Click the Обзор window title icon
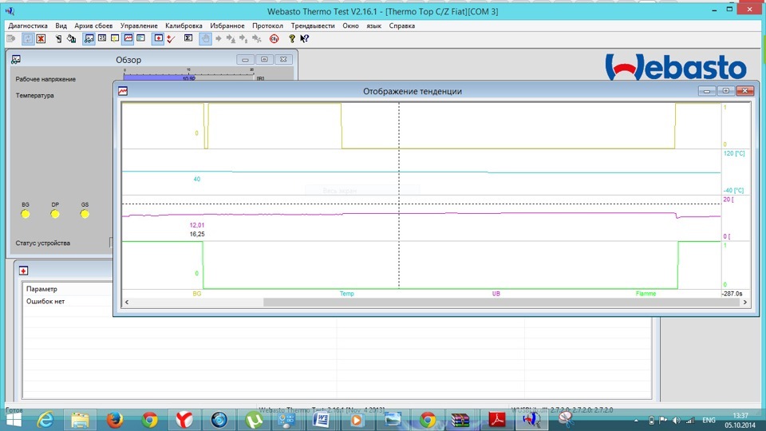Image resolution: width=766 pixels, height=431 pixels. 16,60
